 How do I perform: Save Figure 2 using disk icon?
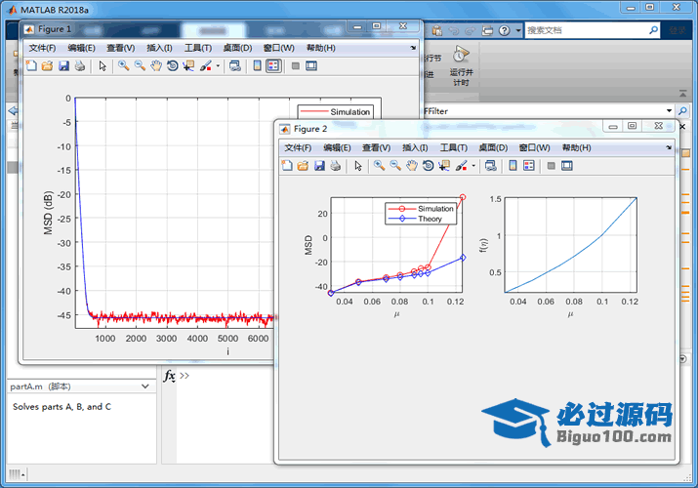coord(319,166)
